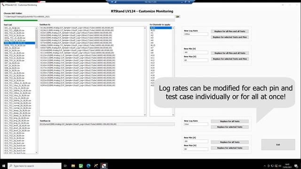Open the yellow arrow app on taskbar
The height and width of the screenshot is (169, 301).
pos(96,166)
